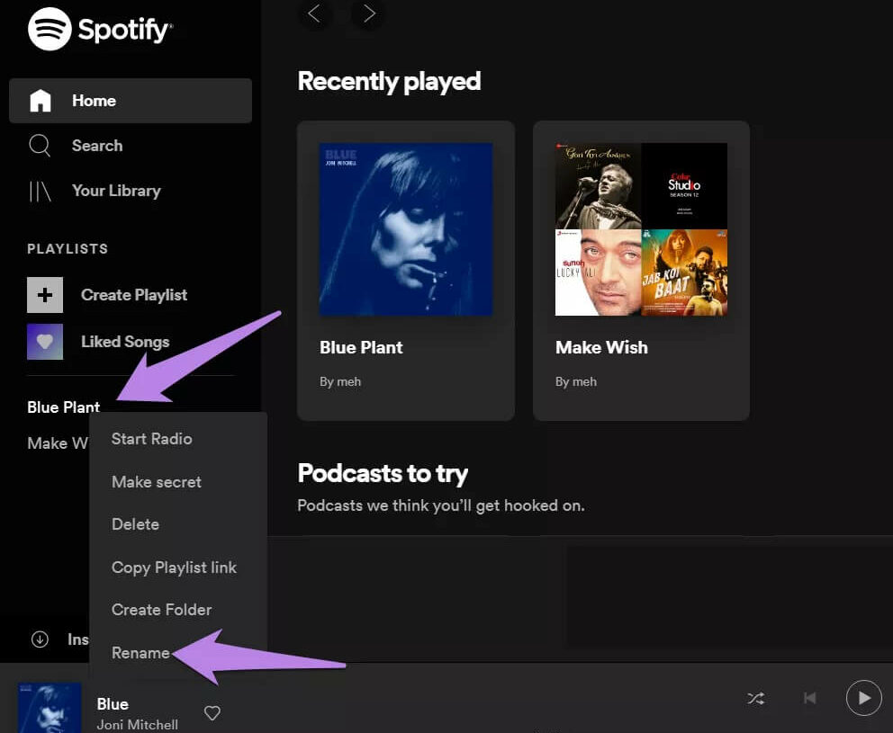This screenshot has width=893, height=733.
Task: Click the Search magnifier icon
Action: pyautogui.click(x=40, y=146)
